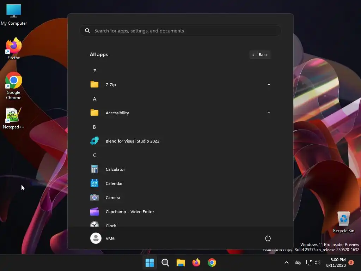Viewport: 361px width, 271px height.
Task: Click the Accessibility folder label
Action: pos(117,113)
